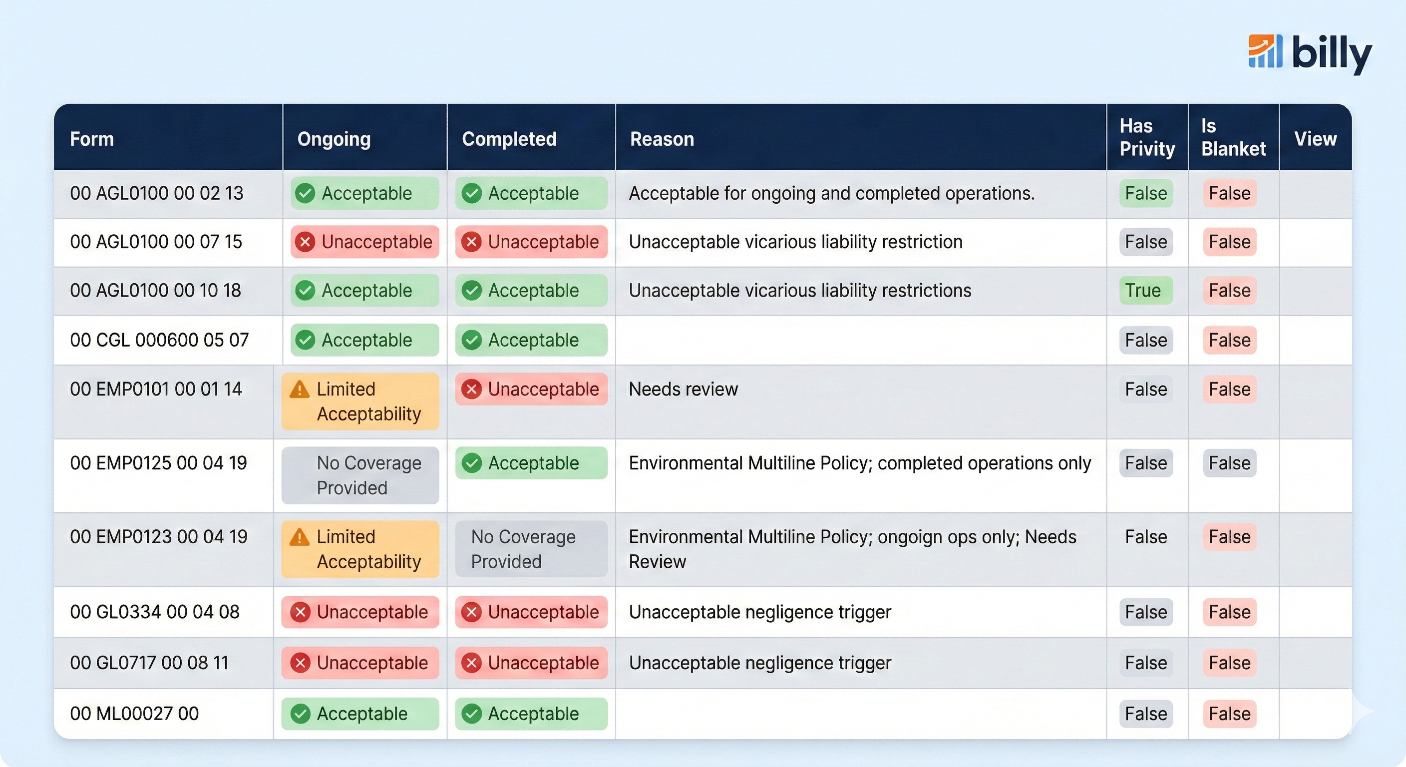Image resolution: width=1406 pixels, height=767 pixels.
Task: Click green check icon for ML00027 Ongoing
Action: point(300,714)
